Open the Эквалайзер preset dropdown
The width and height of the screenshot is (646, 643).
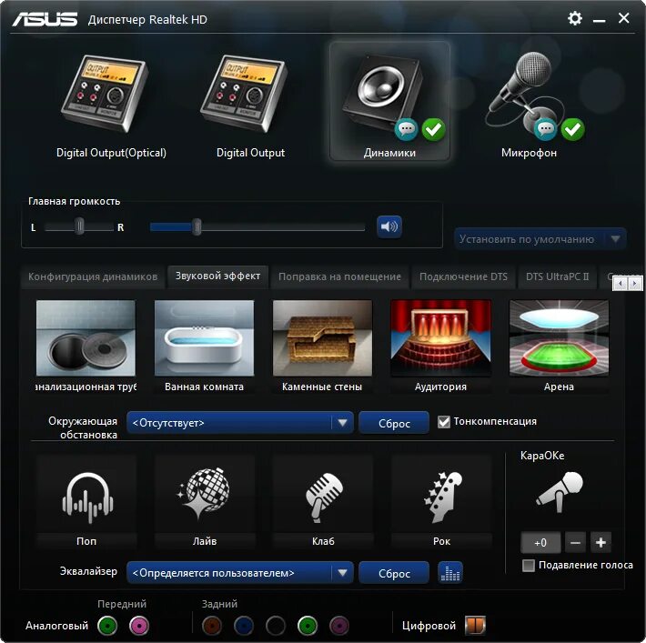point(240,573)
